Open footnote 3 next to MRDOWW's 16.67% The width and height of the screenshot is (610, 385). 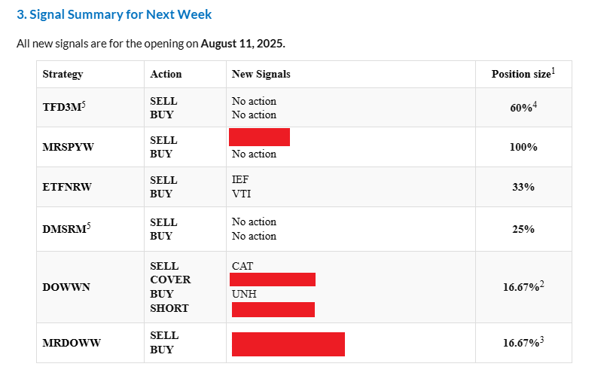tap(541, 340)
